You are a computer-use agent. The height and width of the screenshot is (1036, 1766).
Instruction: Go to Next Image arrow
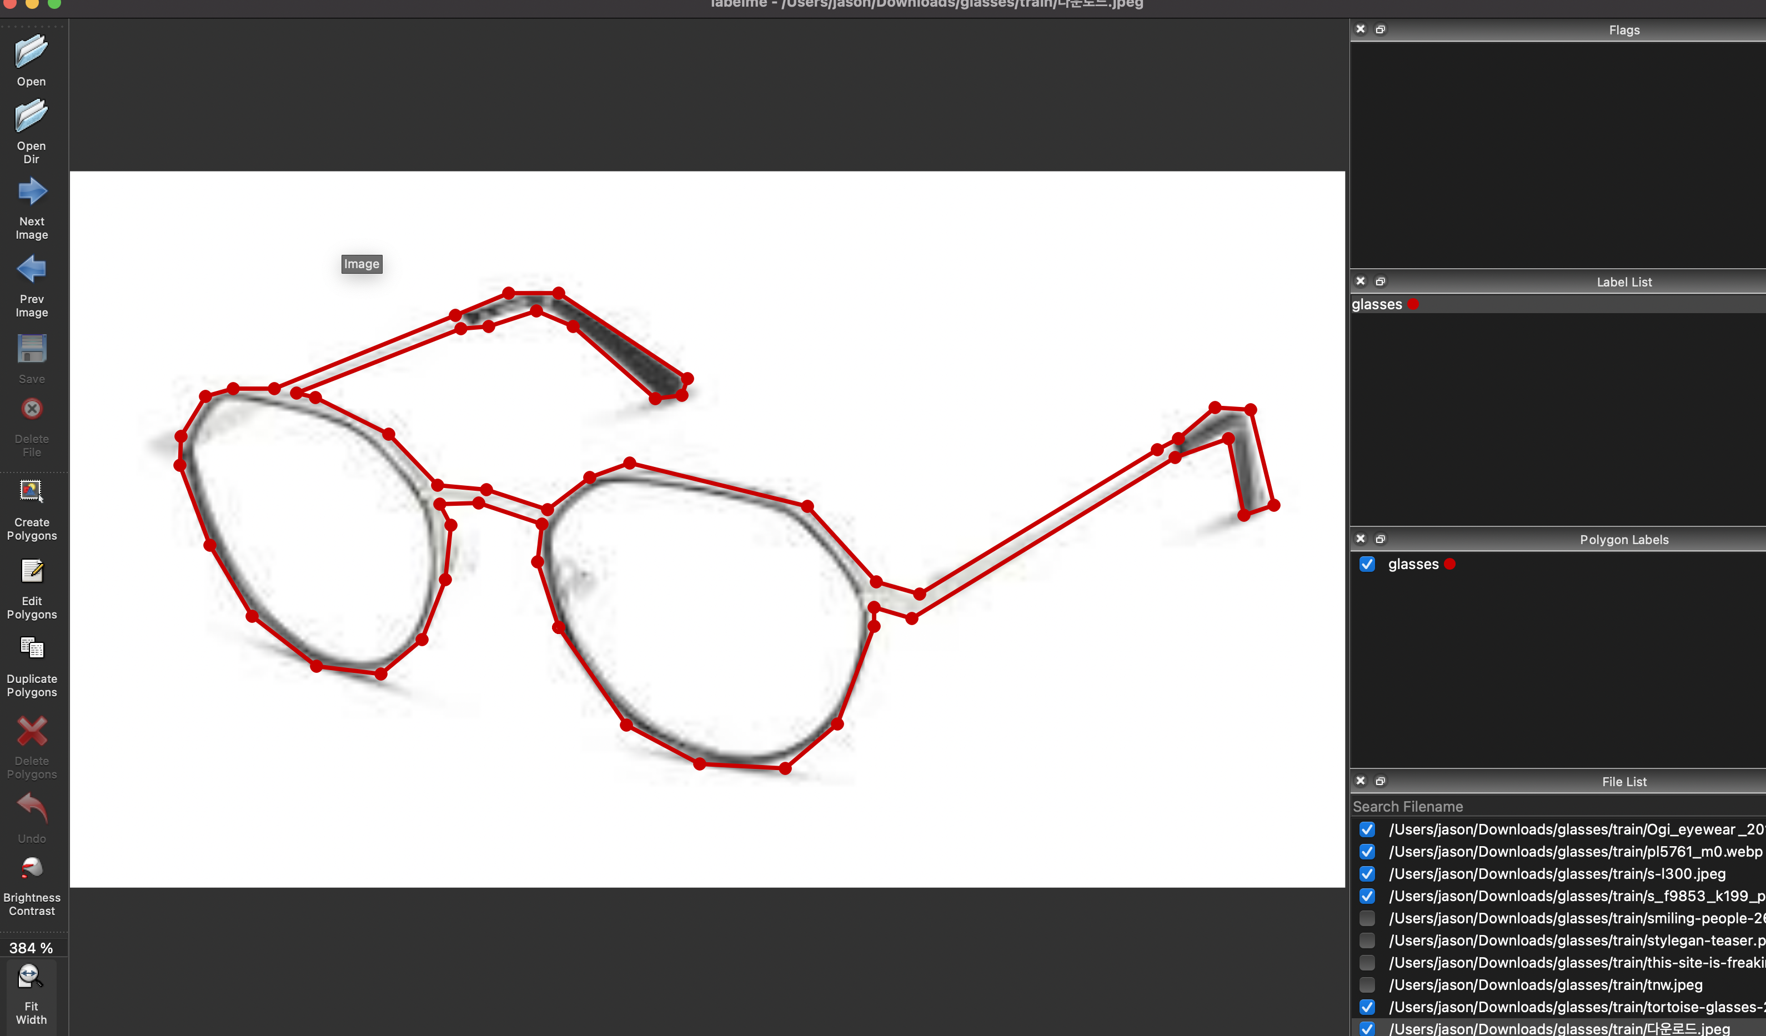click(32, 192)
